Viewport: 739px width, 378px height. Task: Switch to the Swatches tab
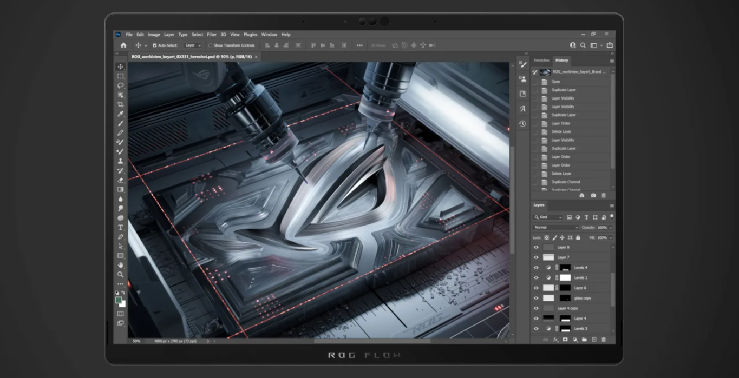[541, 60]
